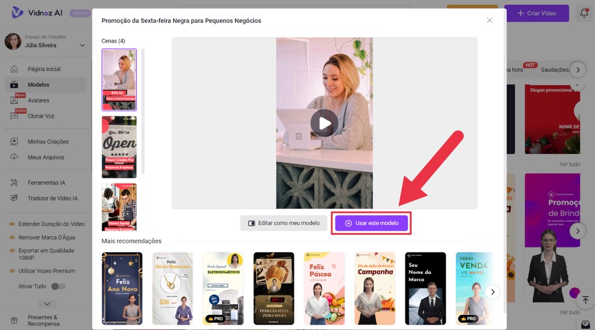Viewport: 595px width, 330px height.
Task: Open the notifications bell icon
Action: (x=584, y=13)
